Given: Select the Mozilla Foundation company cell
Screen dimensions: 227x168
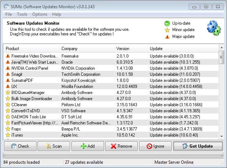Looking at the screenshot, I should [x=77, y=87].
